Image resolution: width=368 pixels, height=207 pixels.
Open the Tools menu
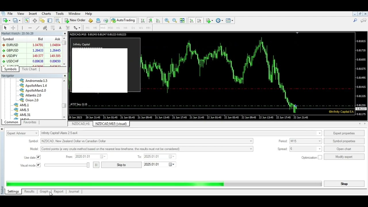tap(60, 14)
